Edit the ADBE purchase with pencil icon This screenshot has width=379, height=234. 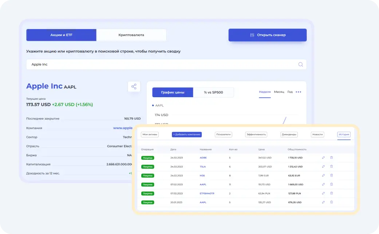323,158
